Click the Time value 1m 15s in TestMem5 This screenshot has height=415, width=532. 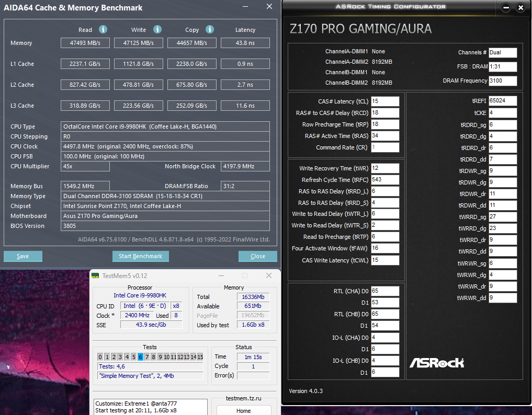click(253, 357)
